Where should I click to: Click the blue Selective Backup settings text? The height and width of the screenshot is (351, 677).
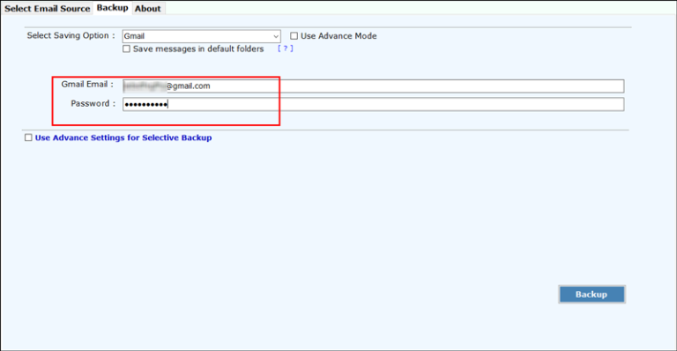pos(123,138)
